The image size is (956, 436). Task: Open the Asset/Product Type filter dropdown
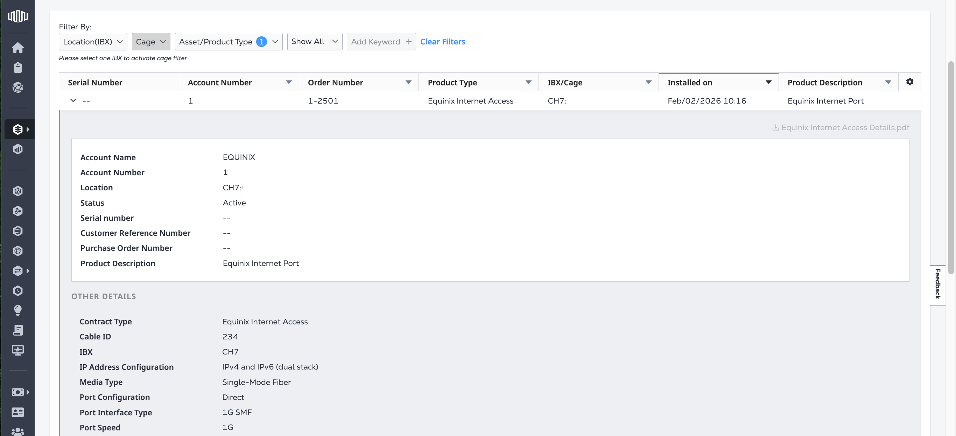pyautogui.click(x=228, y=42)
